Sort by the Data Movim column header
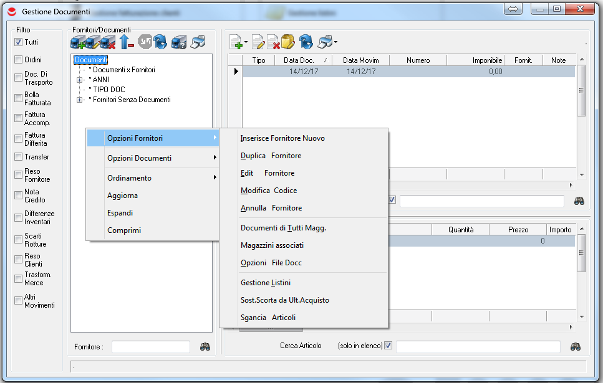603x383 pixels. pyautogui.click(x=360, y=60)
